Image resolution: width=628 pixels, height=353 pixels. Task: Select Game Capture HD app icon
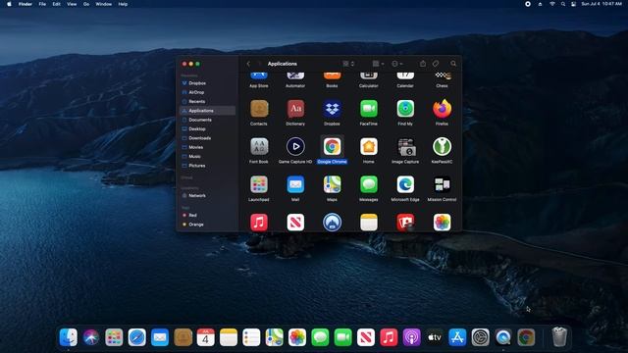coord(295,147)
